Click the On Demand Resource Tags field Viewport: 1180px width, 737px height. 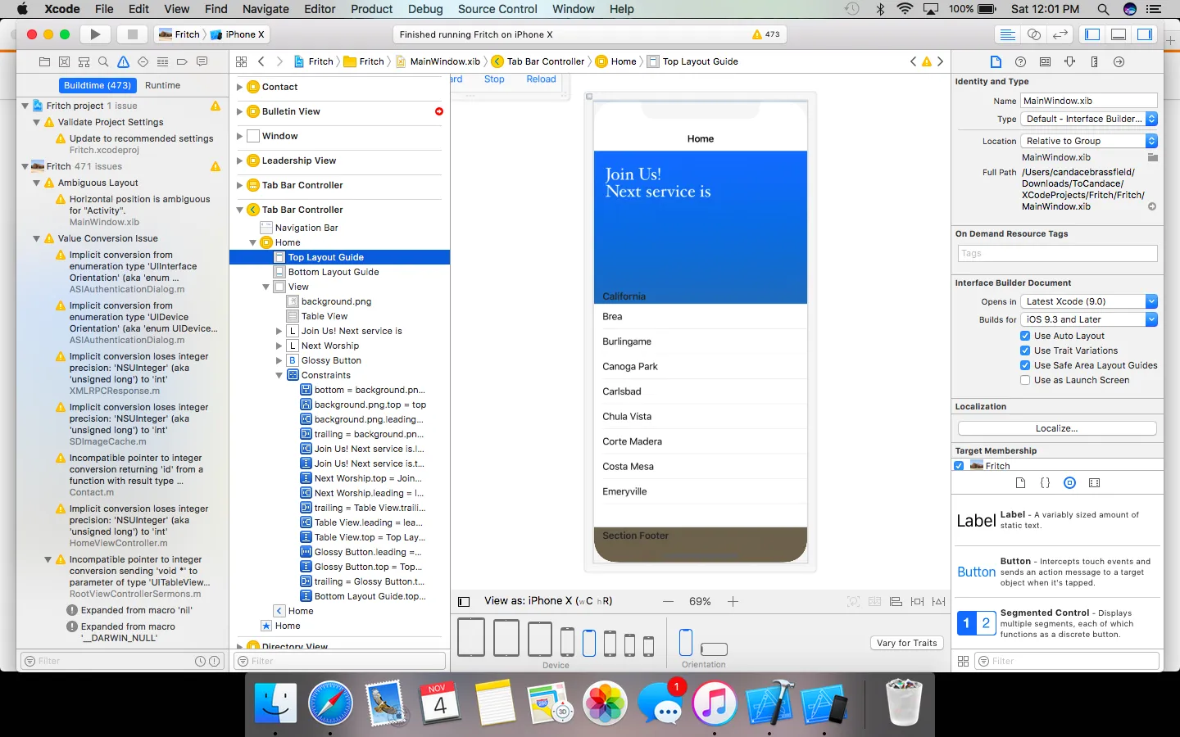coord(1057,254)
